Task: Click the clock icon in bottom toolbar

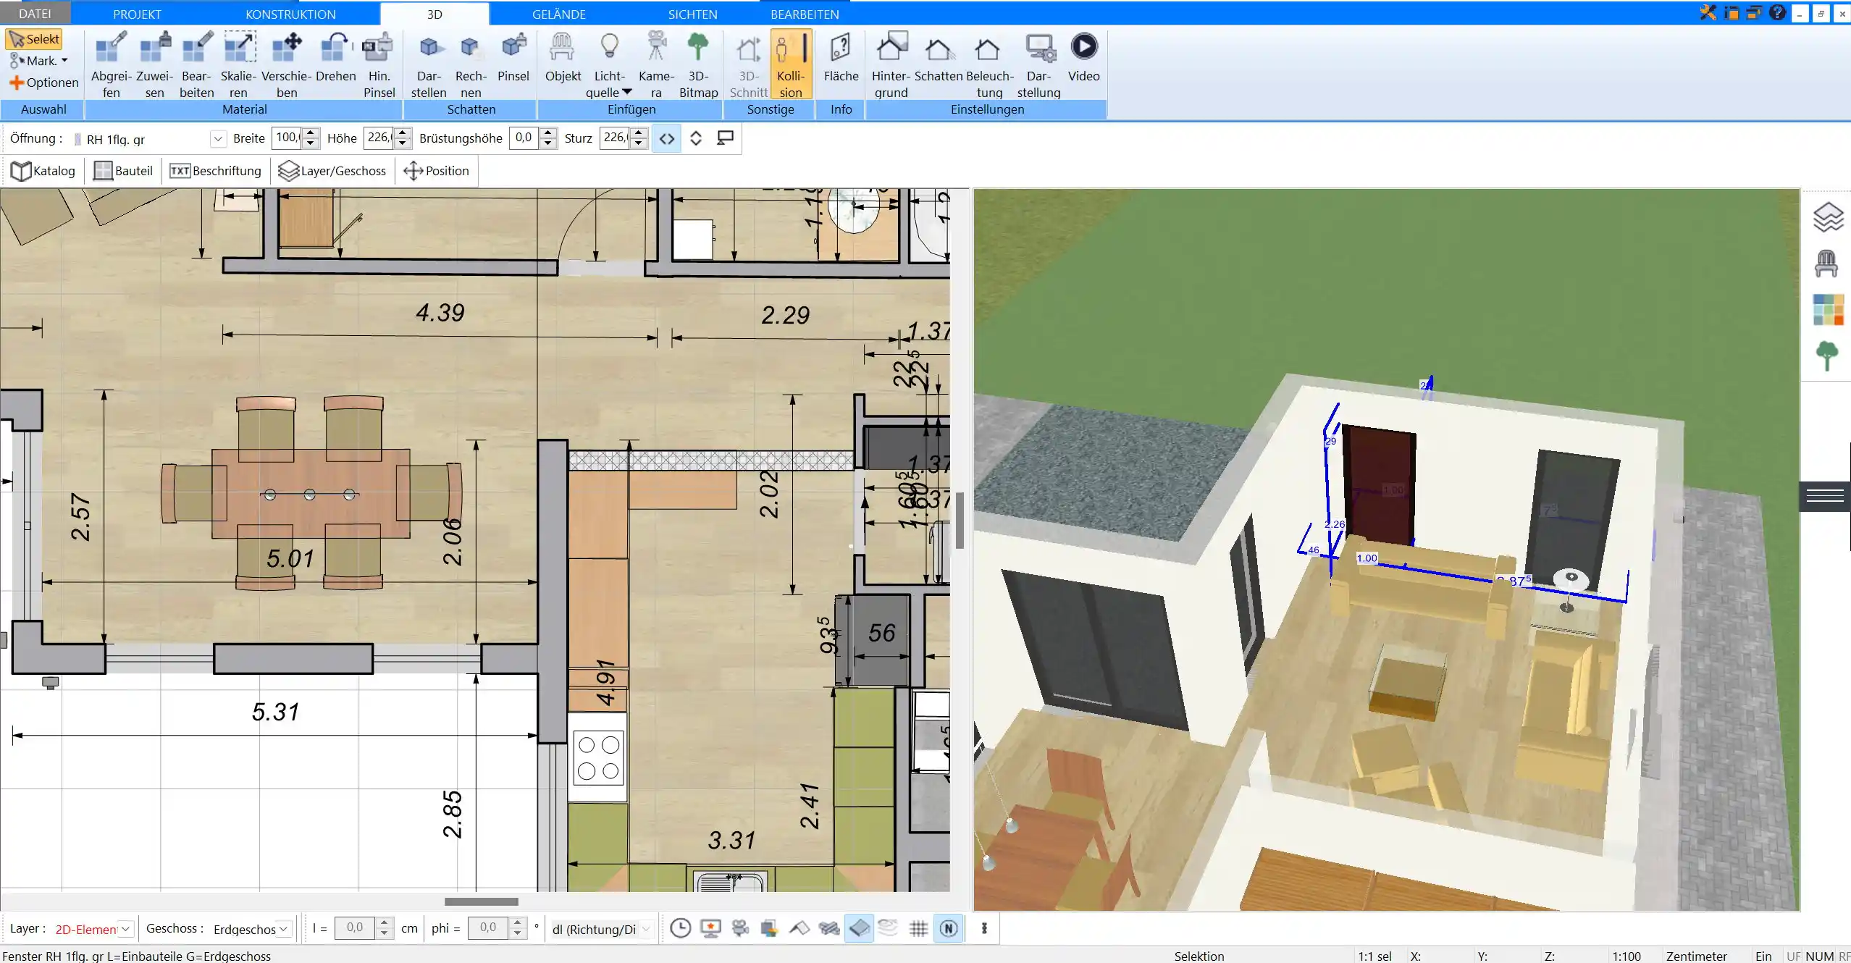Action: tap(680, 928)
